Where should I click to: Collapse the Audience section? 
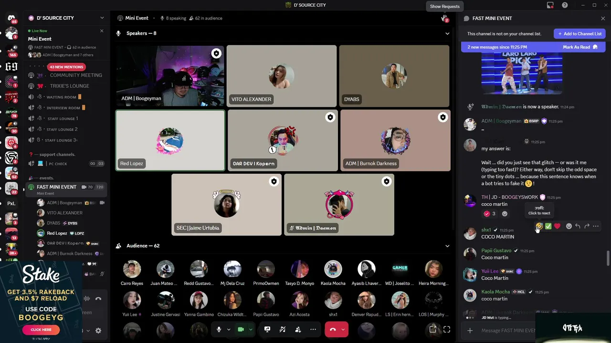pyautogui.click(x=447, y=246)
